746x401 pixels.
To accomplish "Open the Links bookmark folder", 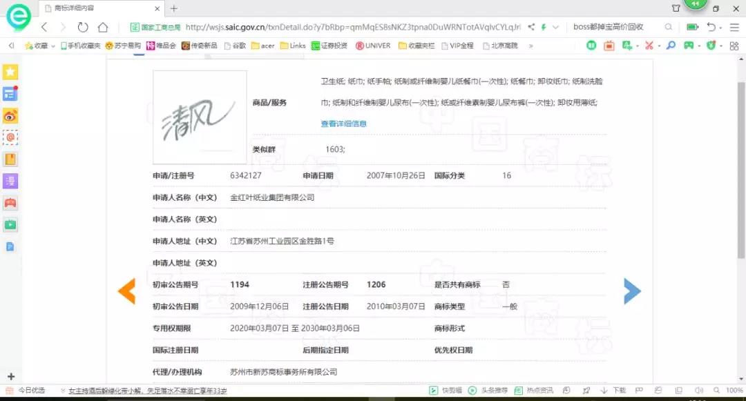I will click(x=293, y=46).
